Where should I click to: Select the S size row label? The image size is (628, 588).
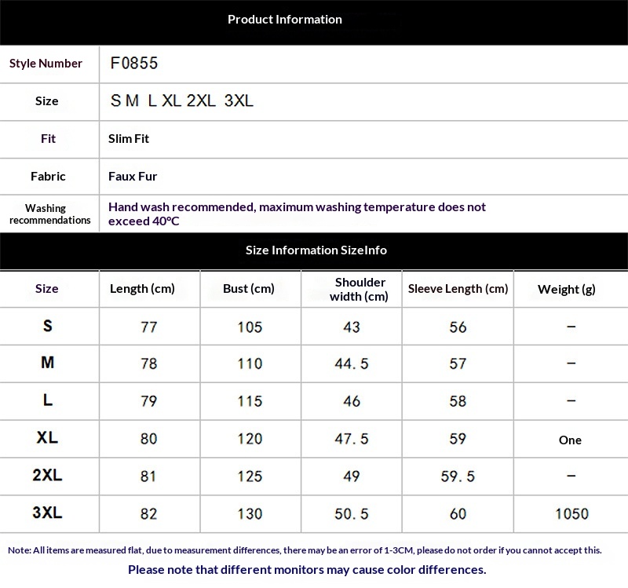click(x=48, y=326)
